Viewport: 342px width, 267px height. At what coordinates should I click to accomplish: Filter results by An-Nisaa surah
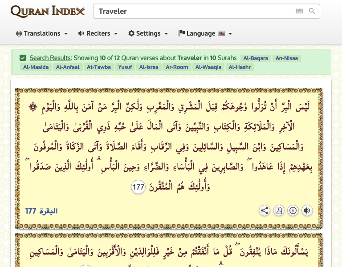point(287,58)
